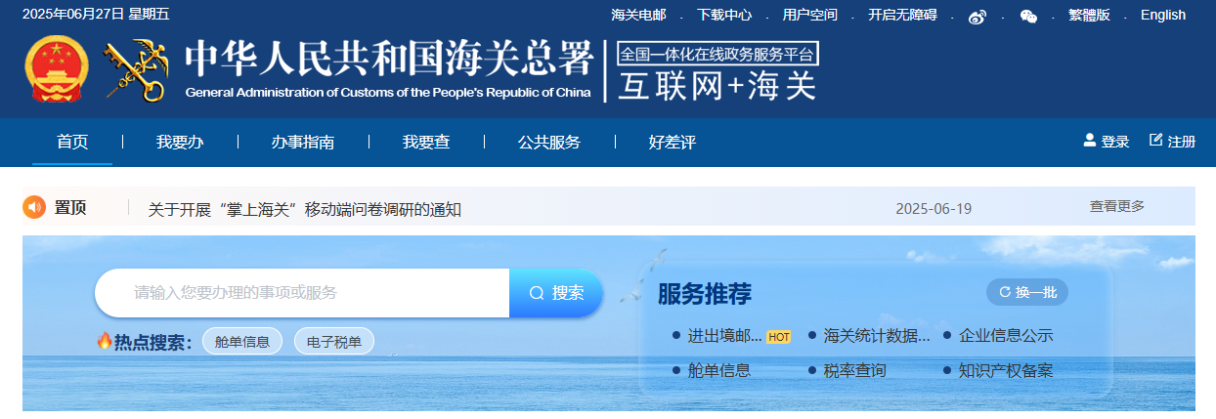Viewport: 1216px width, 419px height.
Task: Focus the service search input field
Action: [x=302, y=293]
